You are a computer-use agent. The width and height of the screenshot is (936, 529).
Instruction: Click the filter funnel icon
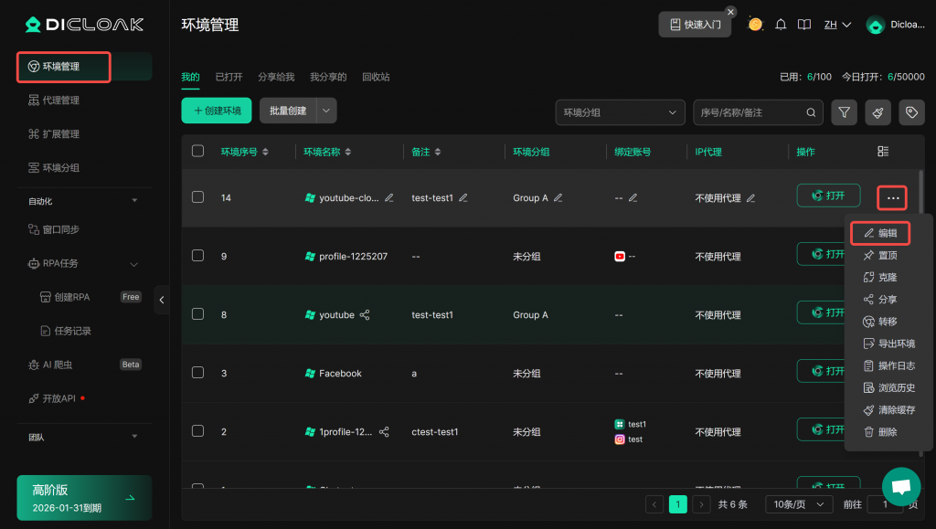845,112
